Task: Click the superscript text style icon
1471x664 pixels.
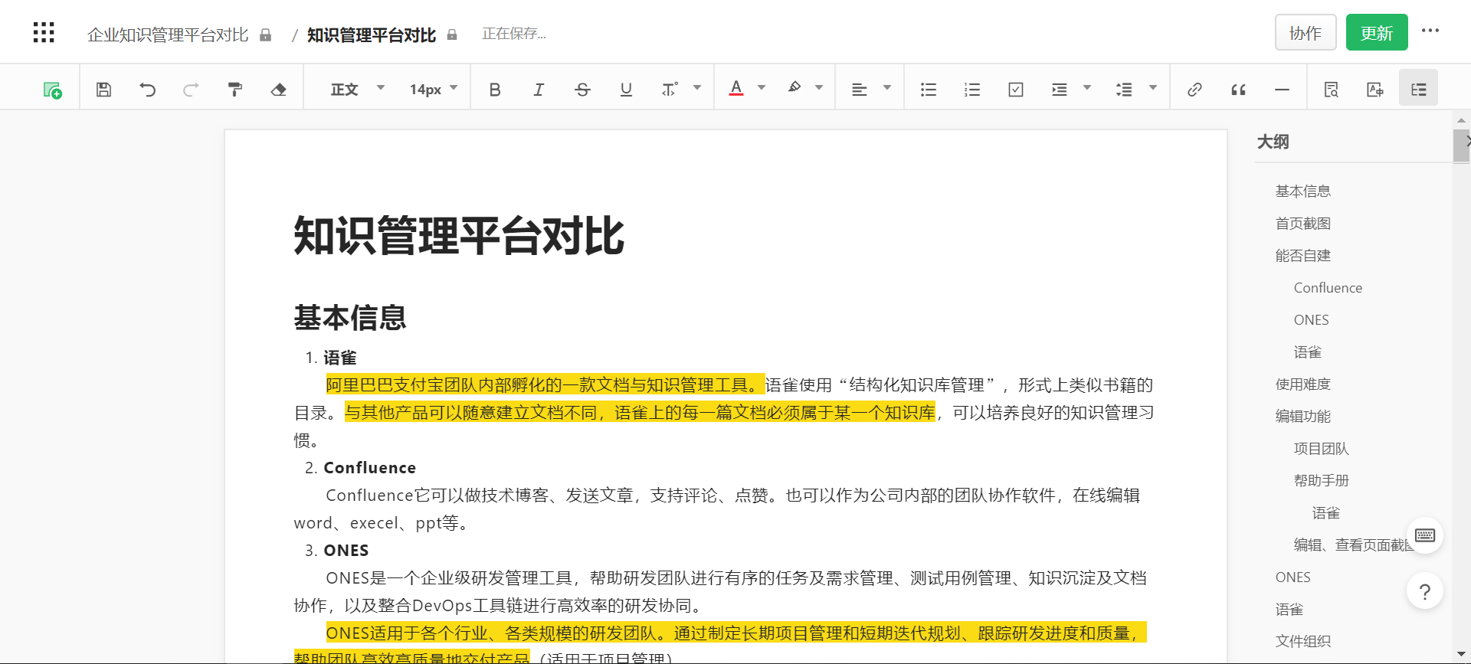Action: (669, 90)
